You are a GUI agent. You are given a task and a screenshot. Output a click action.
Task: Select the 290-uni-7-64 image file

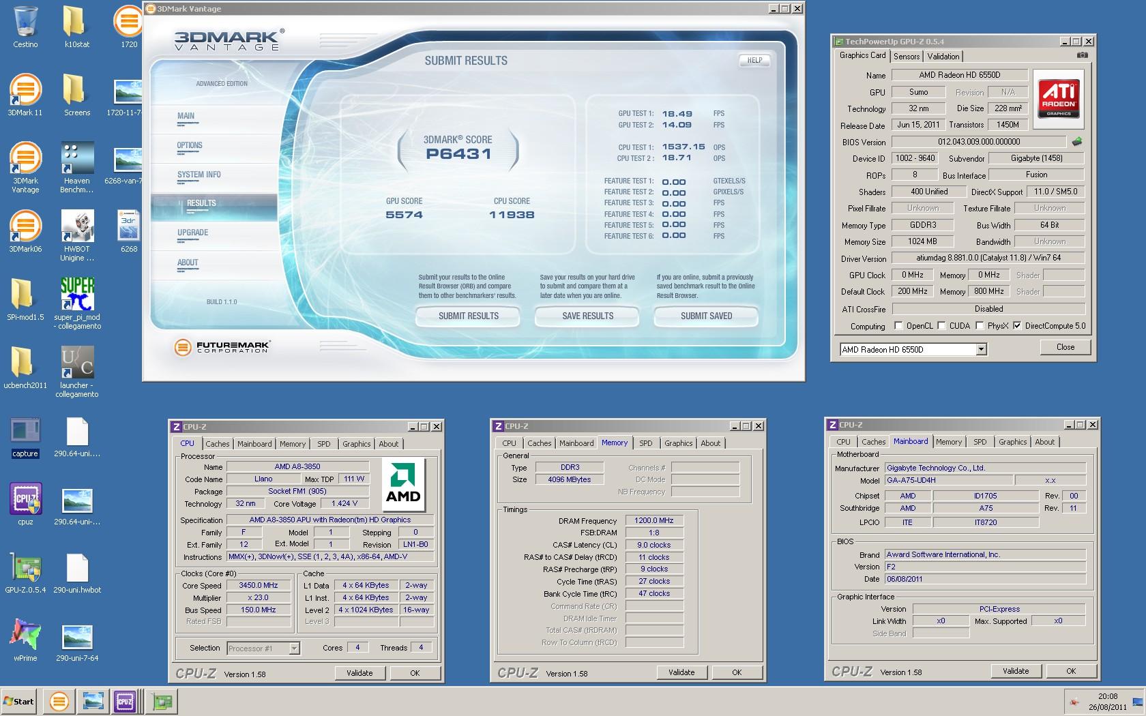[77, 641]
